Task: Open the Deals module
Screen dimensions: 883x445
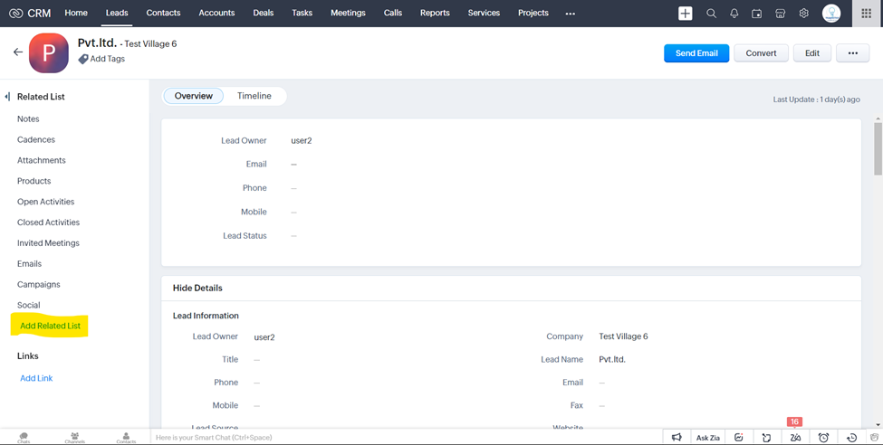Action: [x=263, y=13]
